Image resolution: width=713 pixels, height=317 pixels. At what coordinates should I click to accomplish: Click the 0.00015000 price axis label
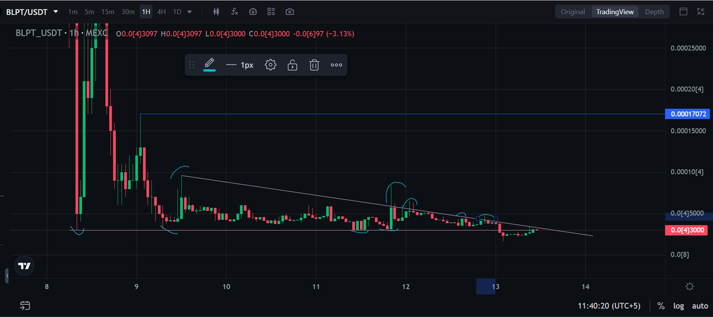[687, 131]
